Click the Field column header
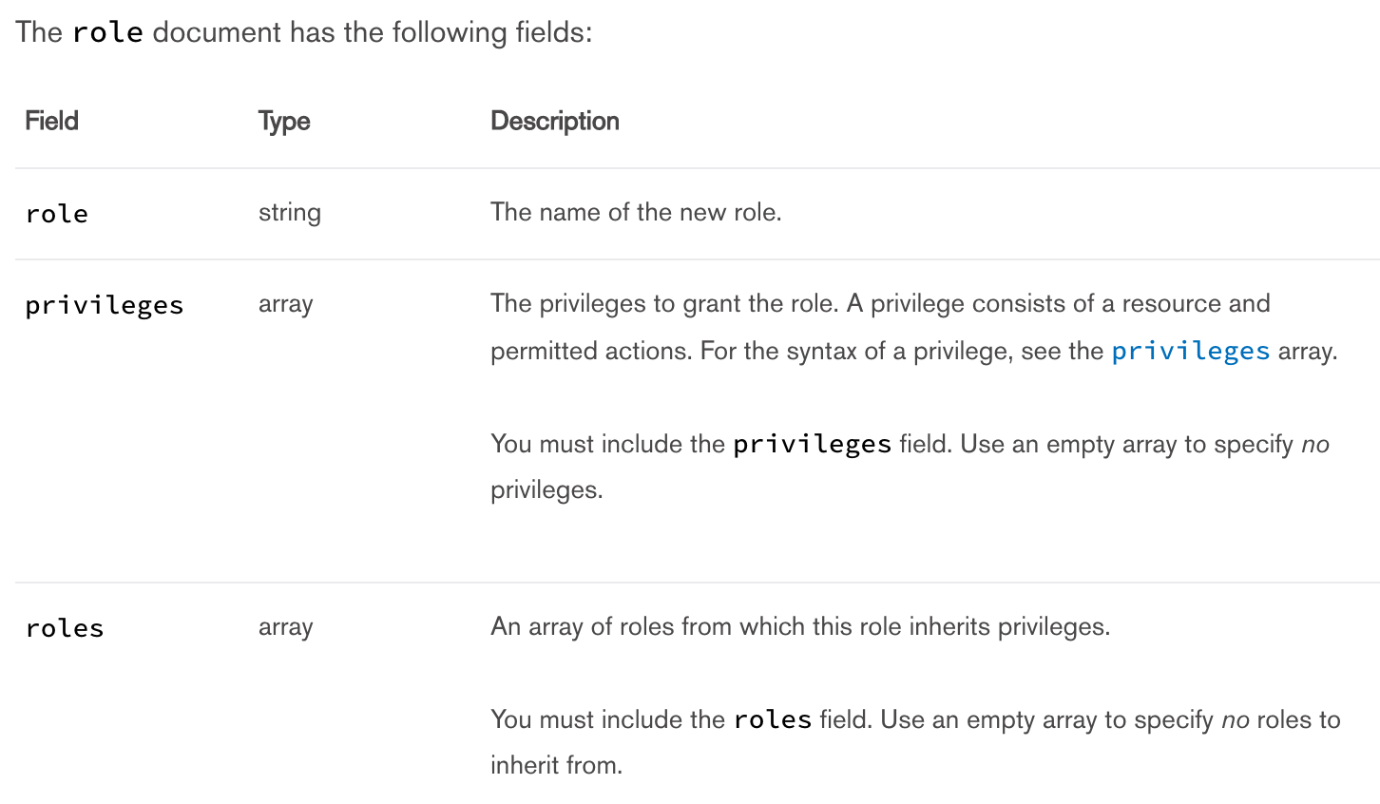 (51, 121)
